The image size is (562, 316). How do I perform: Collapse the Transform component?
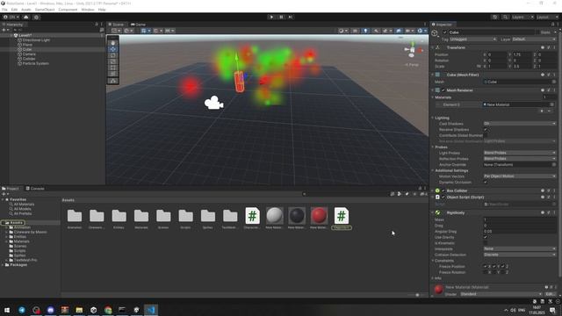pyautogui.click(x=433, y=47)
